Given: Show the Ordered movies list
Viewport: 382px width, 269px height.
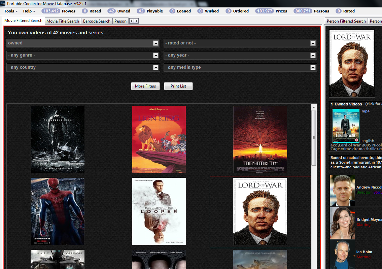Looking at the screenshot, I should (x=237, y=11).
